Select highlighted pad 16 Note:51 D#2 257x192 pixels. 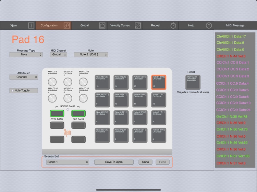click(x=159, y=82)
